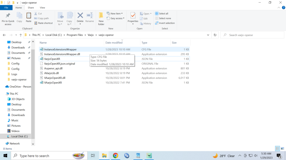Click the Windows Start button
Viewport: 286px width, 160px height.
tap(5, 156)
